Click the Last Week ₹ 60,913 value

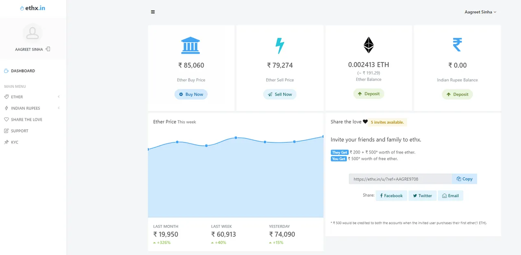click(223, 234)
